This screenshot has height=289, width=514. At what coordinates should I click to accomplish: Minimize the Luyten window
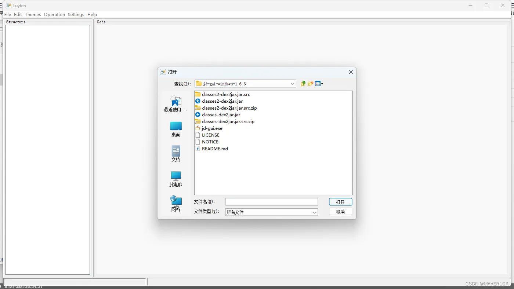[470, 6]
